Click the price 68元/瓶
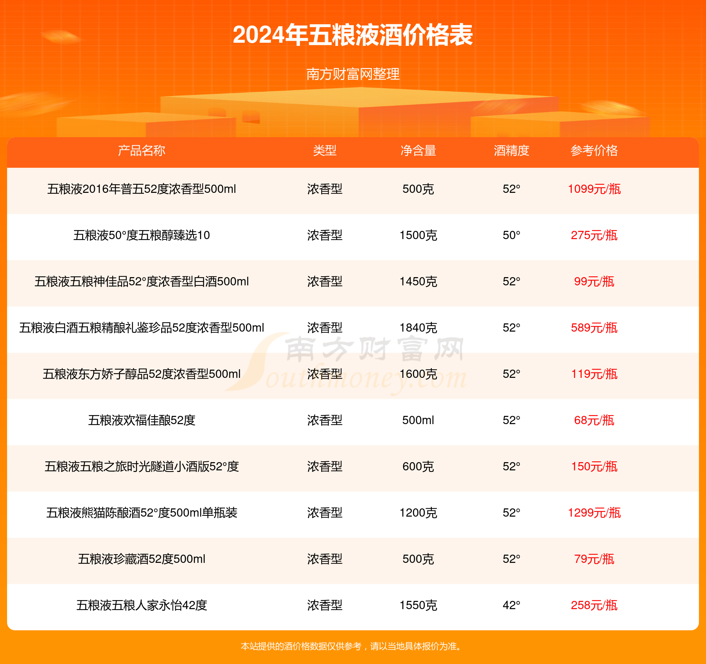This screenshot has width=706, height=664. coord(594,420)
